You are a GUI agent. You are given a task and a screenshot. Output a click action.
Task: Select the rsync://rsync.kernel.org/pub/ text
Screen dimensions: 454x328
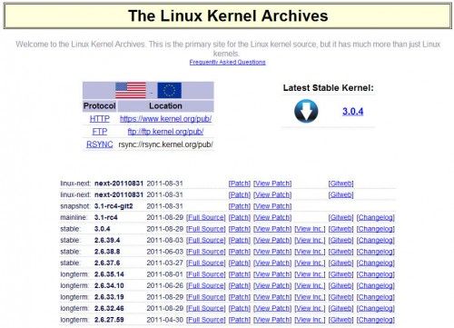(165, 144)
